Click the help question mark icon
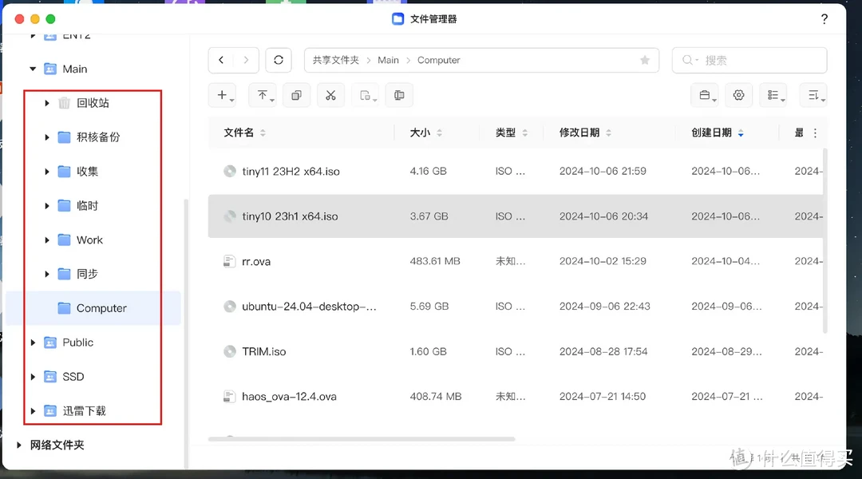The image size is (862, 479). coord(824,18)
